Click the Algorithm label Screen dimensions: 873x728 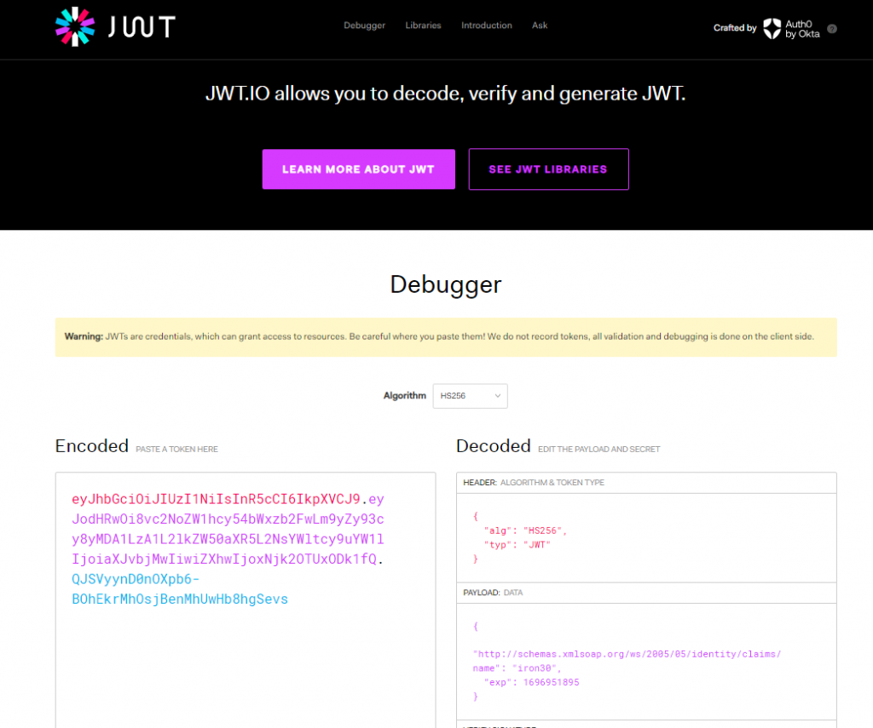pos(405,395)
